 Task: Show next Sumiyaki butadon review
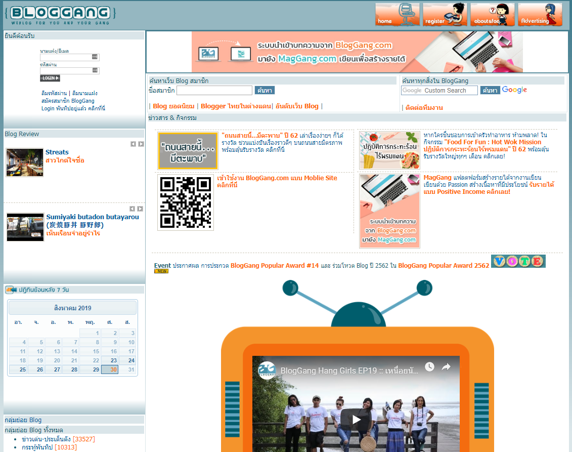(x=140, y=209)
